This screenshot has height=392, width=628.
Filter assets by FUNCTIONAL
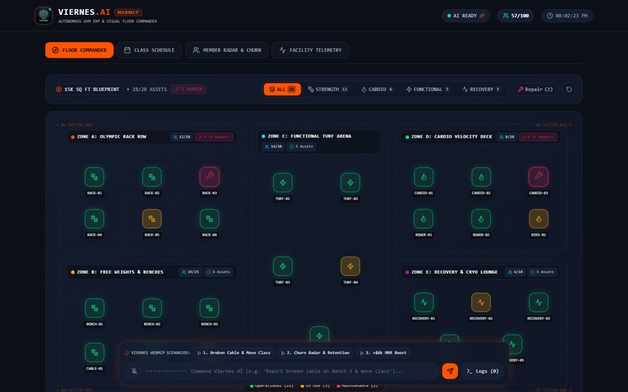(x=427, y=89)
